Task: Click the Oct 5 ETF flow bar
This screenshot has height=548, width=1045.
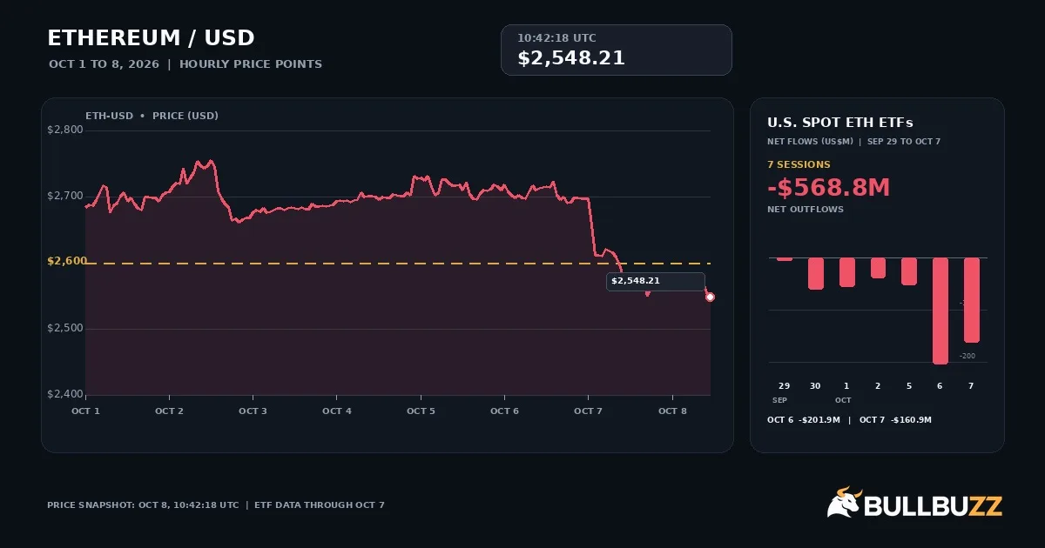Action: 909,271
